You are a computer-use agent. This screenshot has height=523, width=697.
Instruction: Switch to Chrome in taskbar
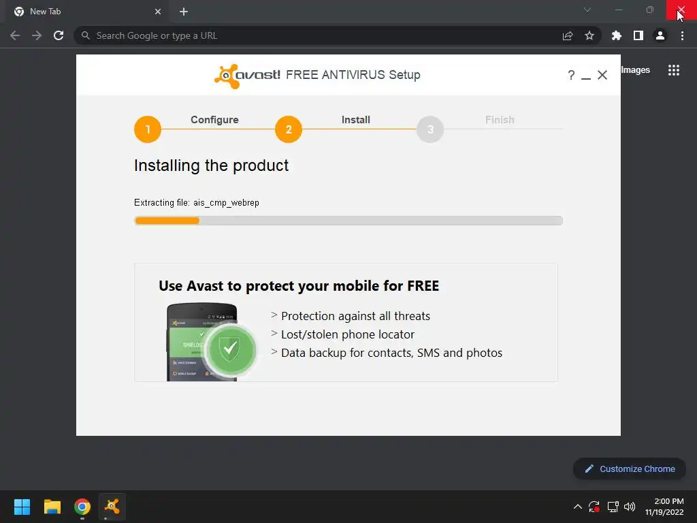[82, 507]
